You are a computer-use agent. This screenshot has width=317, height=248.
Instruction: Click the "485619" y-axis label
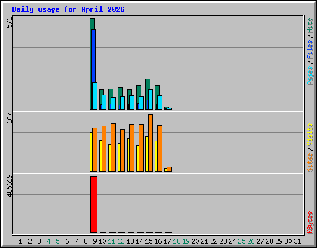click(x=9, y=185)
